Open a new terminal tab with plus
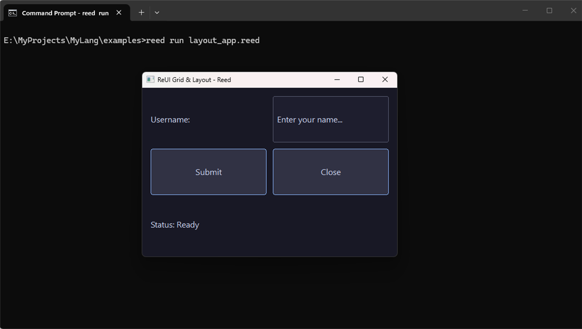The width and height of the screenshot is (582, 329). point(141,13)
